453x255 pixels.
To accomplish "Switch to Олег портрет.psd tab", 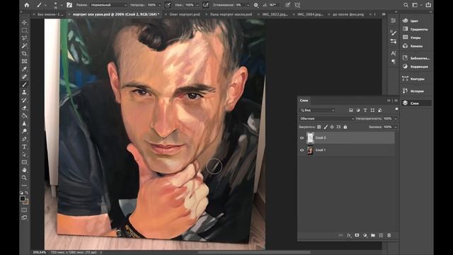I will [x=184, y=14].
